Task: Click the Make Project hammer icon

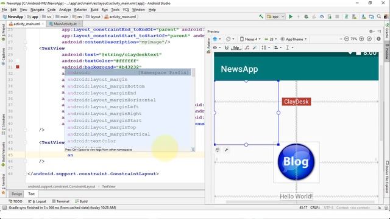Action: pyautogui.click(x=261, y=16)
